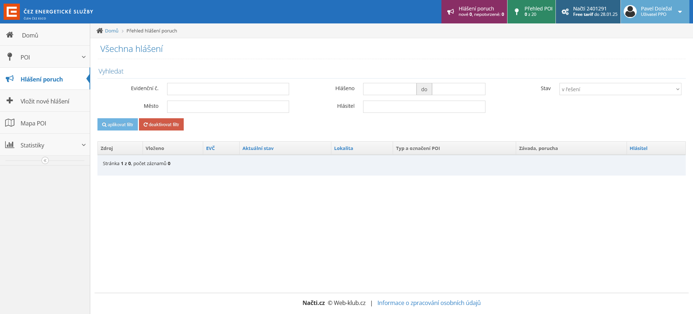Click the plus icon for new report
Image resolution: width=693 pixels, height=314 pixels.
tap(10, 101)
